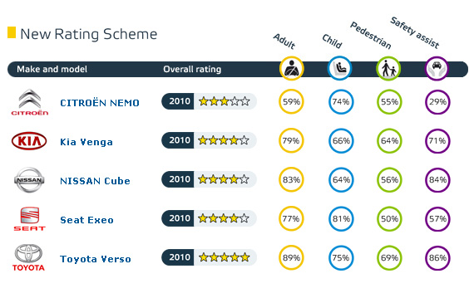The width and height of the screenshot is (469, 303).
Task: Click the Citroën logo
Action: (x=30, y=102)
